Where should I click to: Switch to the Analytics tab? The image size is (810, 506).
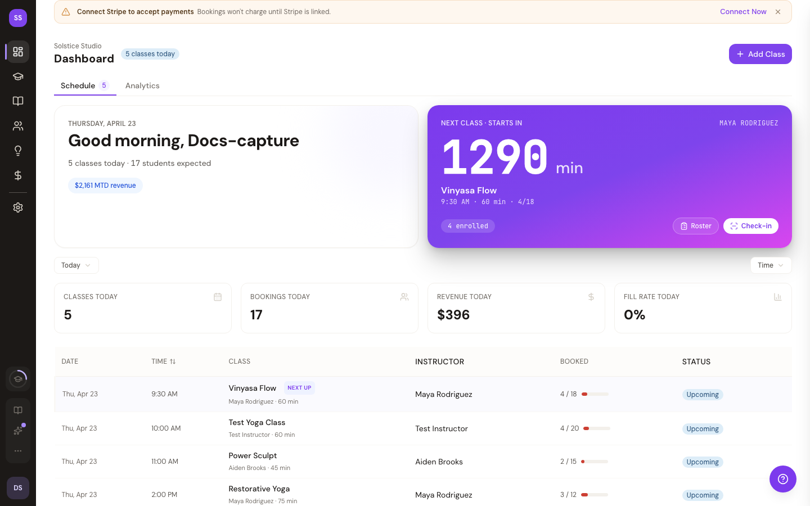pyautogui.click(x=142, y=85)
